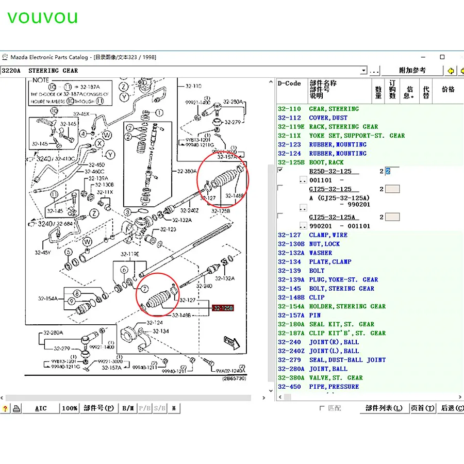The width and height of the screenshot is (464, 464).
Task: Click diagram vertical scrollbar down arrow
Action: click(271, 391)
